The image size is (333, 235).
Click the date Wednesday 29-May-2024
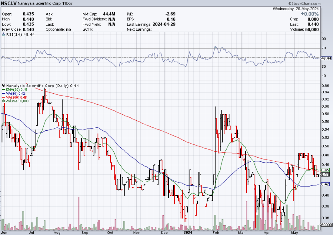[x=296, y=9]
